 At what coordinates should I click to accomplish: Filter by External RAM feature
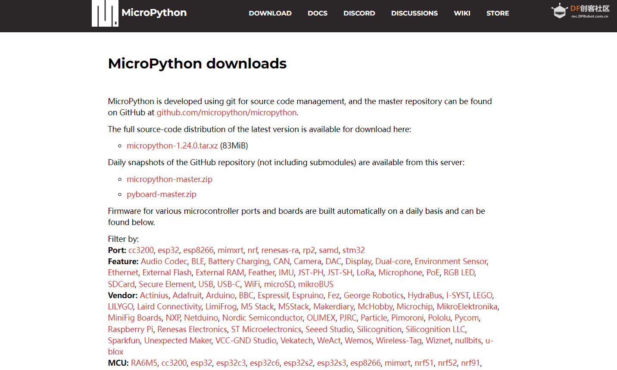tap(220, 273)
